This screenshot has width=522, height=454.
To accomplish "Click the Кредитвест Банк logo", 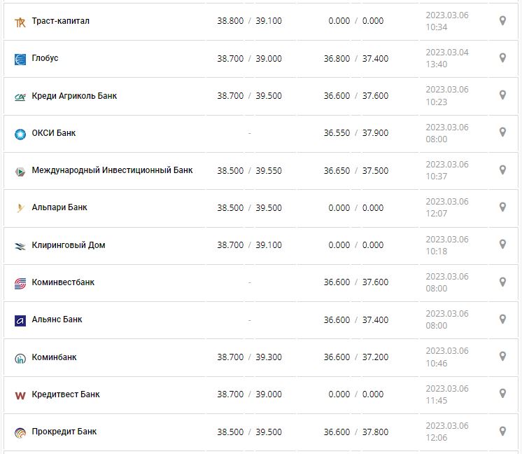I will 20,396.
